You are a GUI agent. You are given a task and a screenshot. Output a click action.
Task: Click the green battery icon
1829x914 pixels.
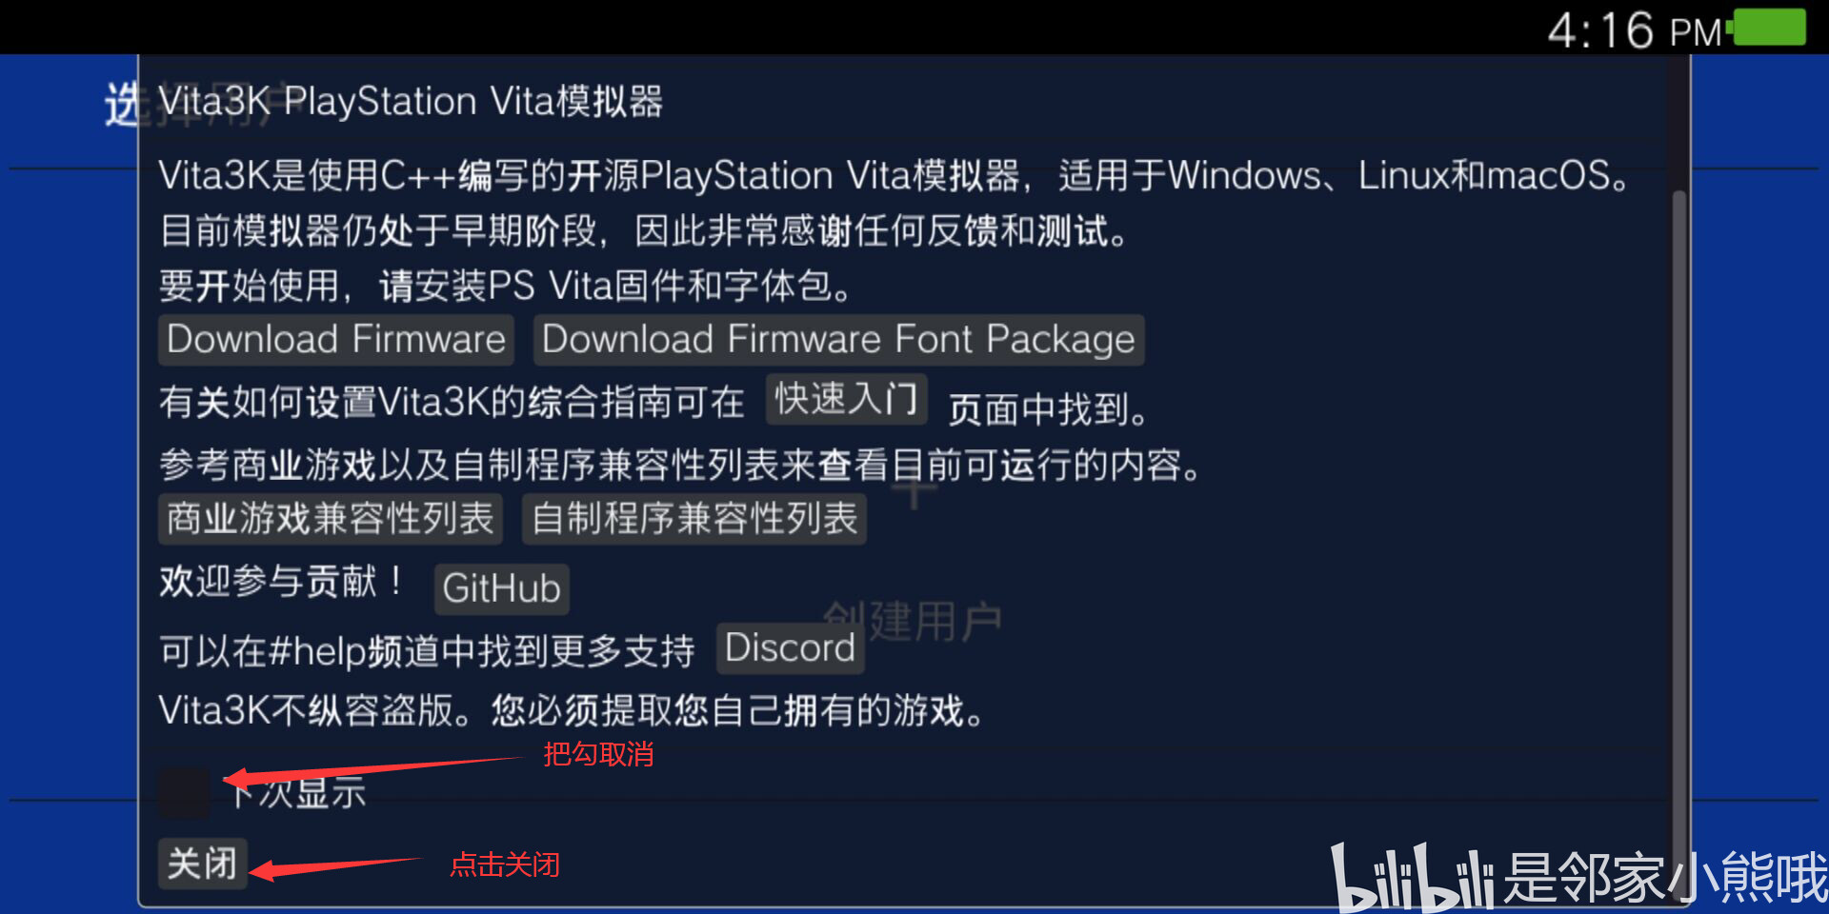pos(1769,27)
